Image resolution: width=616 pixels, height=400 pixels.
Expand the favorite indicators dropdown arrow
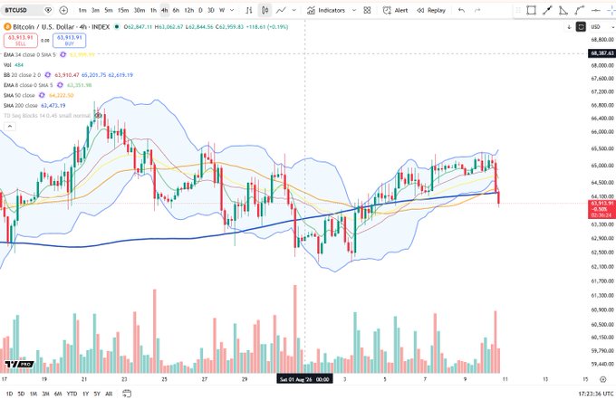[354, 10]
